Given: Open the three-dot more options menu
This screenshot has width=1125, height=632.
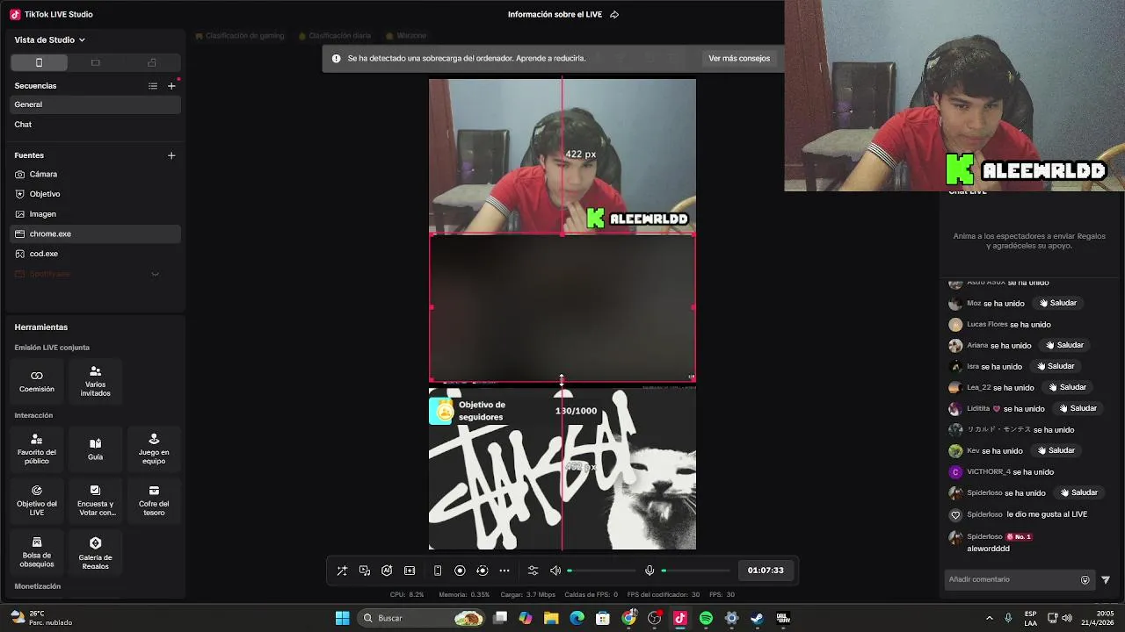Looking at the screenshot, I should [x=504, y=571].
